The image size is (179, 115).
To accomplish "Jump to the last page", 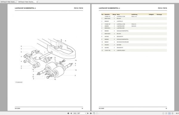I will tap(91, 113).
